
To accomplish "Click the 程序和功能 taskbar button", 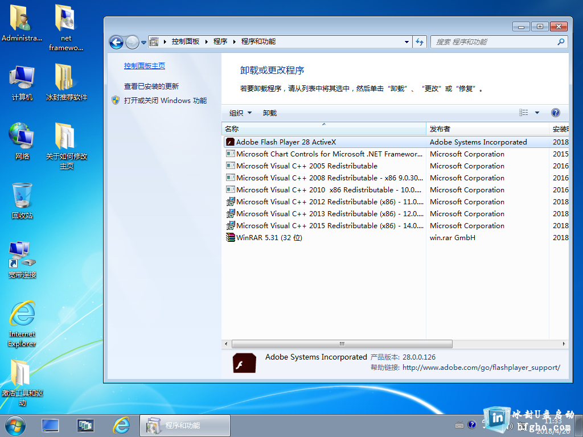I will tap(185, 426).
